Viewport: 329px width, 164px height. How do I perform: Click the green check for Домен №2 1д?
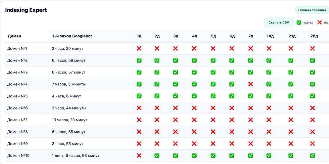tap(139, 60)
